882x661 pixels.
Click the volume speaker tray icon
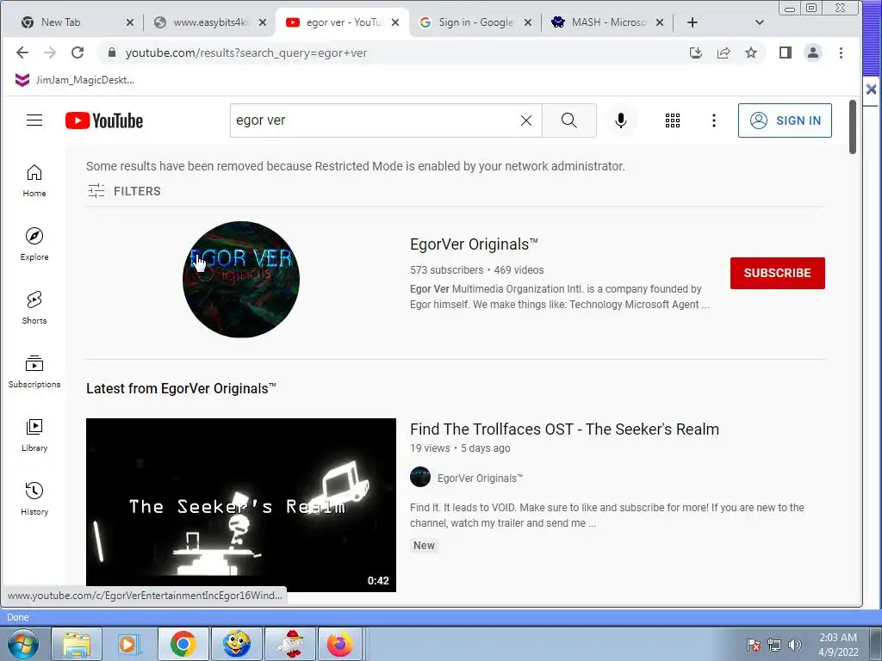pos(795,645)
